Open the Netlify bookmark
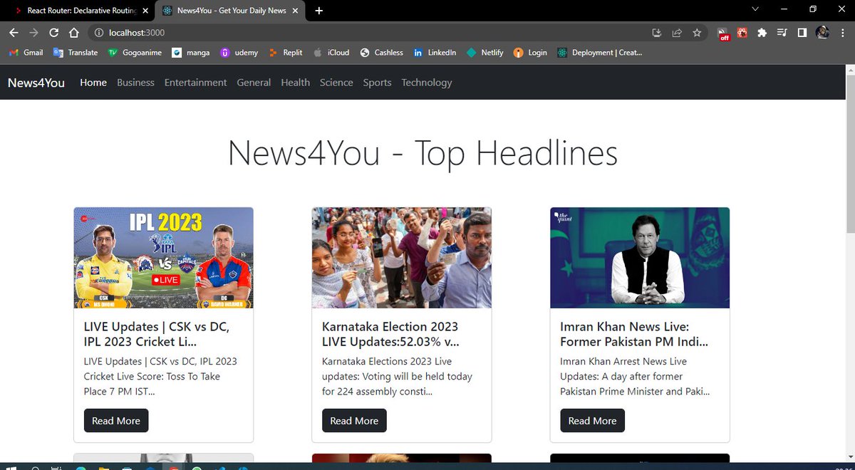Screen dimensions: 855x470 coord(485,53)
